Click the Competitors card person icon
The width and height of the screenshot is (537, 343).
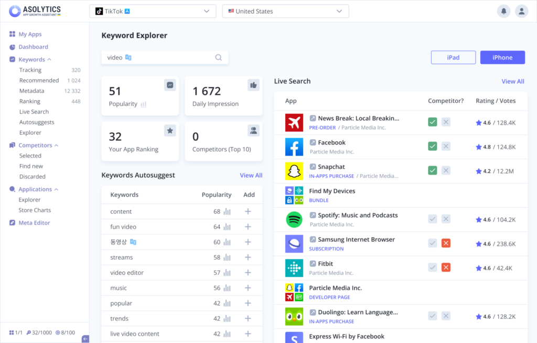tap(253, 131)
